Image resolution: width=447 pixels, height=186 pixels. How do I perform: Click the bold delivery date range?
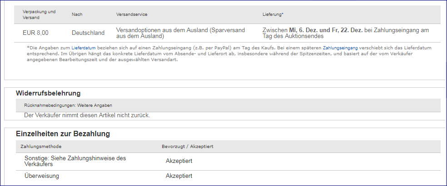tap(326, 30)
